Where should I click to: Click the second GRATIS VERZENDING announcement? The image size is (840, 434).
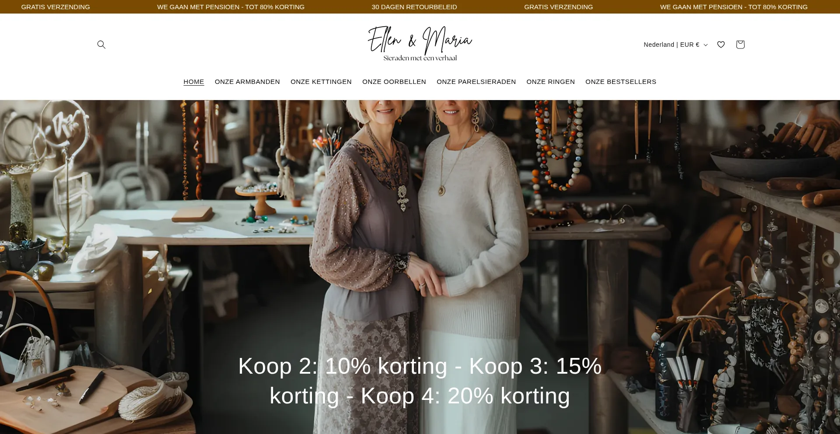pyautogui.click(x=558, y=7)
